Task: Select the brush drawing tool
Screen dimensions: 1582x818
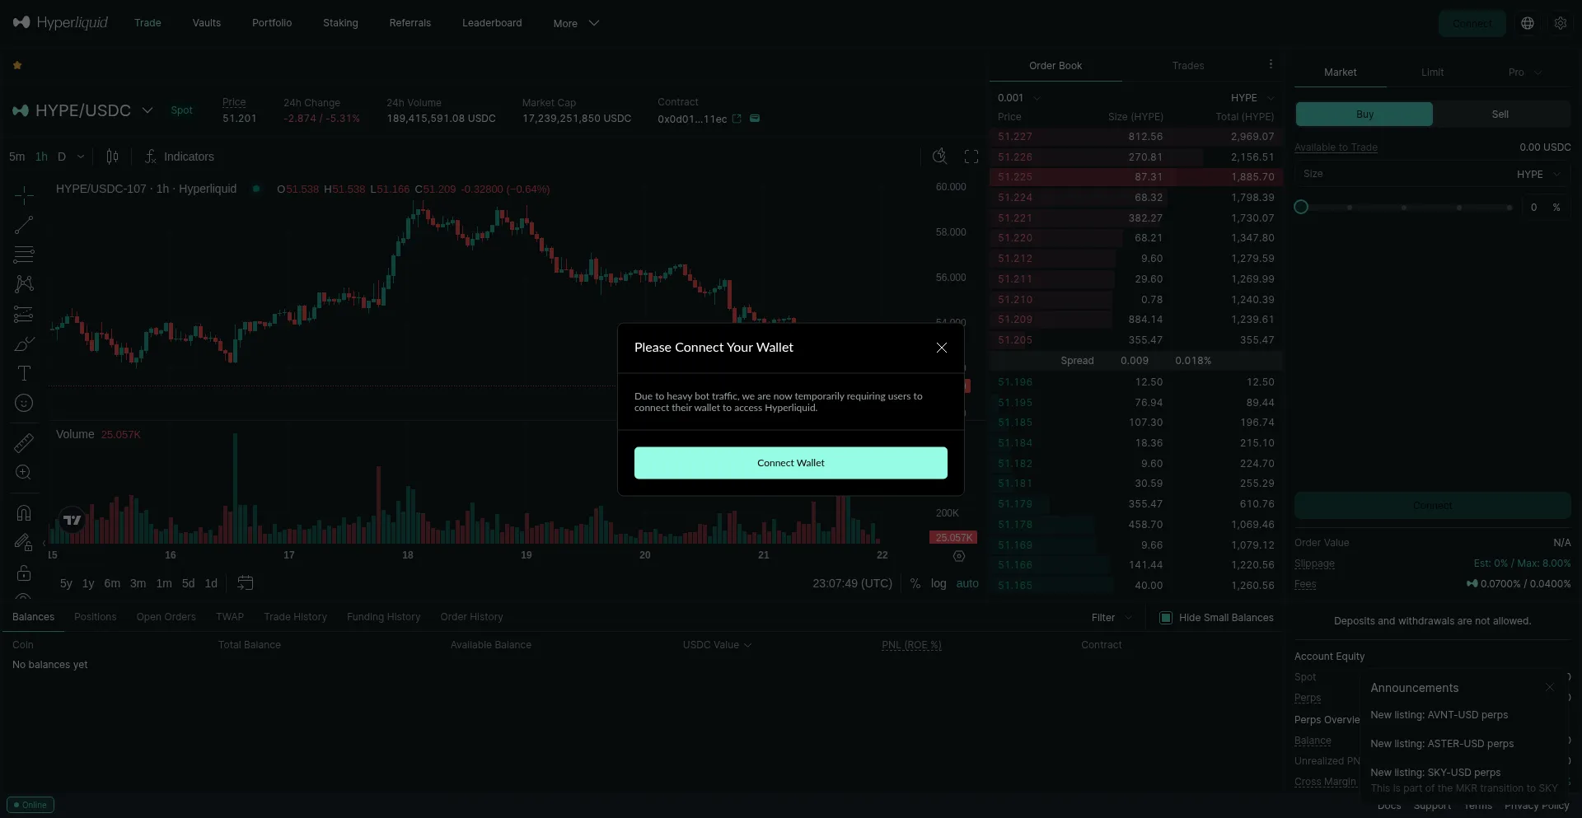Action: 24,344
